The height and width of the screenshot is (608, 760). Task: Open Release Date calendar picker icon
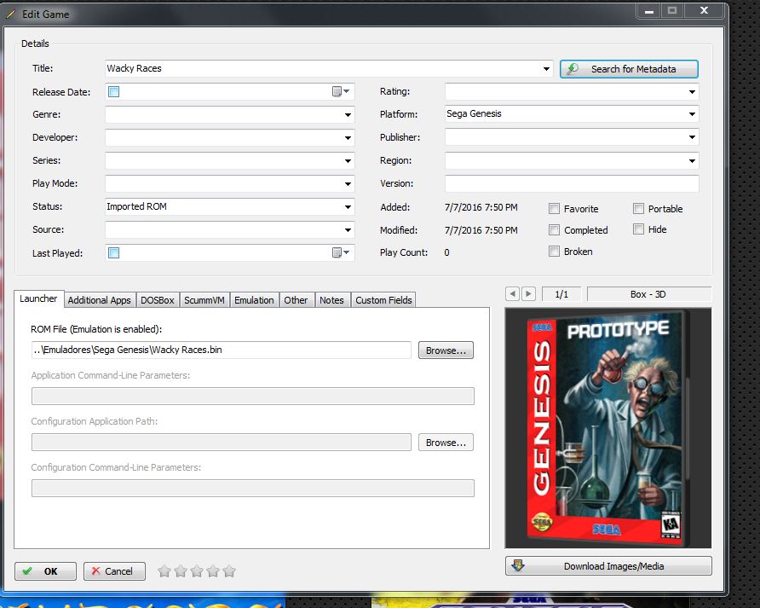tap(341, 91)
